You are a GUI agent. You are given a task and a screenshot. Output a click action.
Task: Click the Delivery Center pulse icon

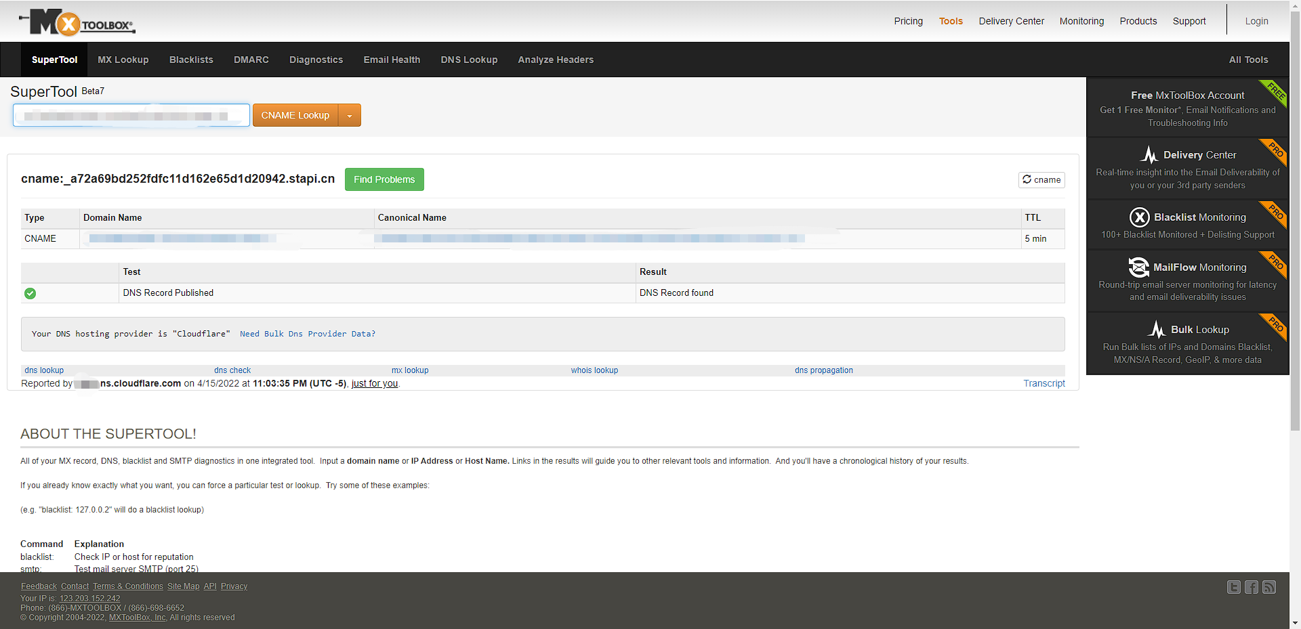coord(1149,154)
